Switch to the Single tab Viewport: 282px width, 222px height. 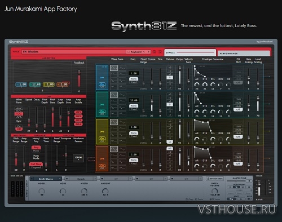coord(190,52)
